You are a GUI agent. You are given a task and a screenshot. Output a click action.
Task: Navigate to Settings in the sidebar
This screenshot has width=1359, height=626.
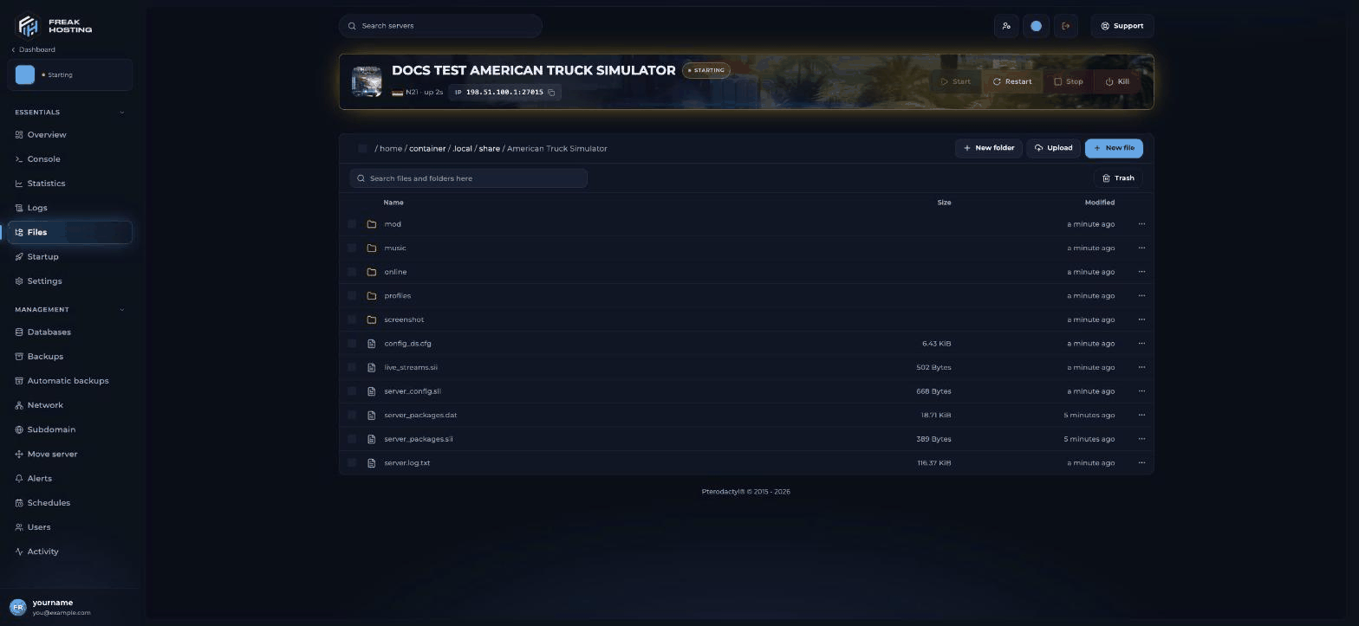(x=69, y=281)
